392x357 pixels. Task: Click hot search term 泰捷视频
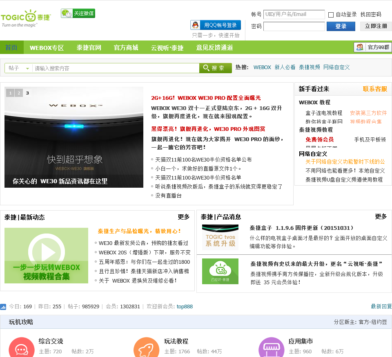point(310,67)
